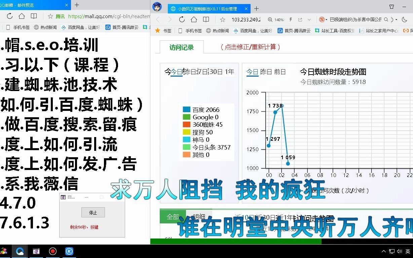Click the mail.qq.com address bar

[x=109, y=16]
